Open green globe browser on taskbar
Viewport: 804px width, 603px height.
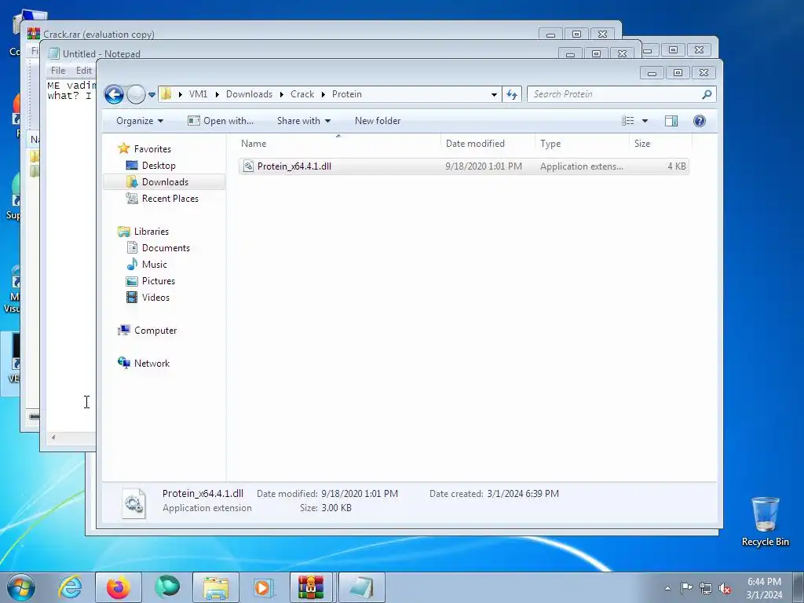pos(167,587)
